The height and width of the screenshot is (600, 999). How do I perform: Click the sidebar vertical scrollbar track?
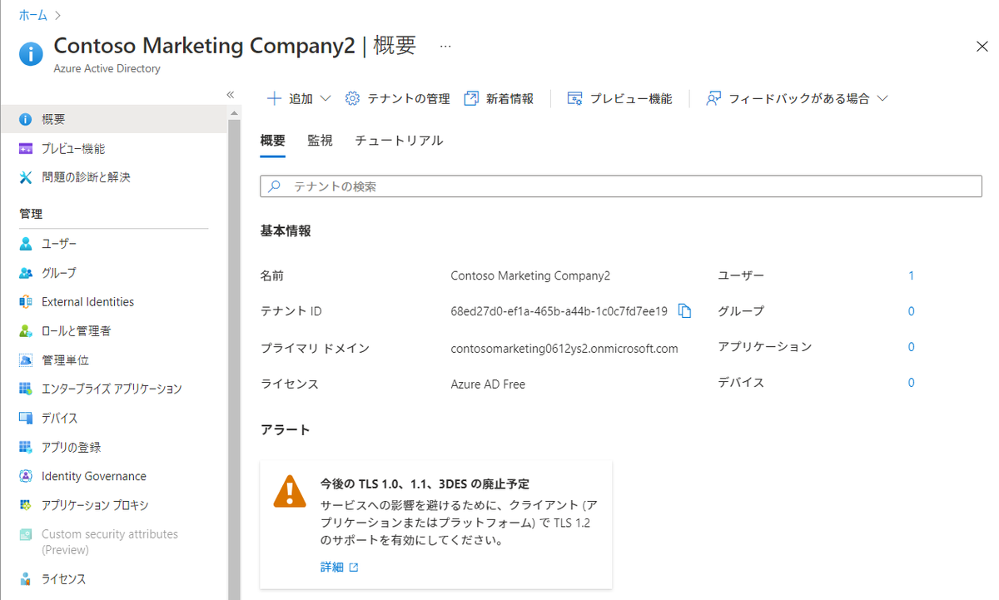235,359
